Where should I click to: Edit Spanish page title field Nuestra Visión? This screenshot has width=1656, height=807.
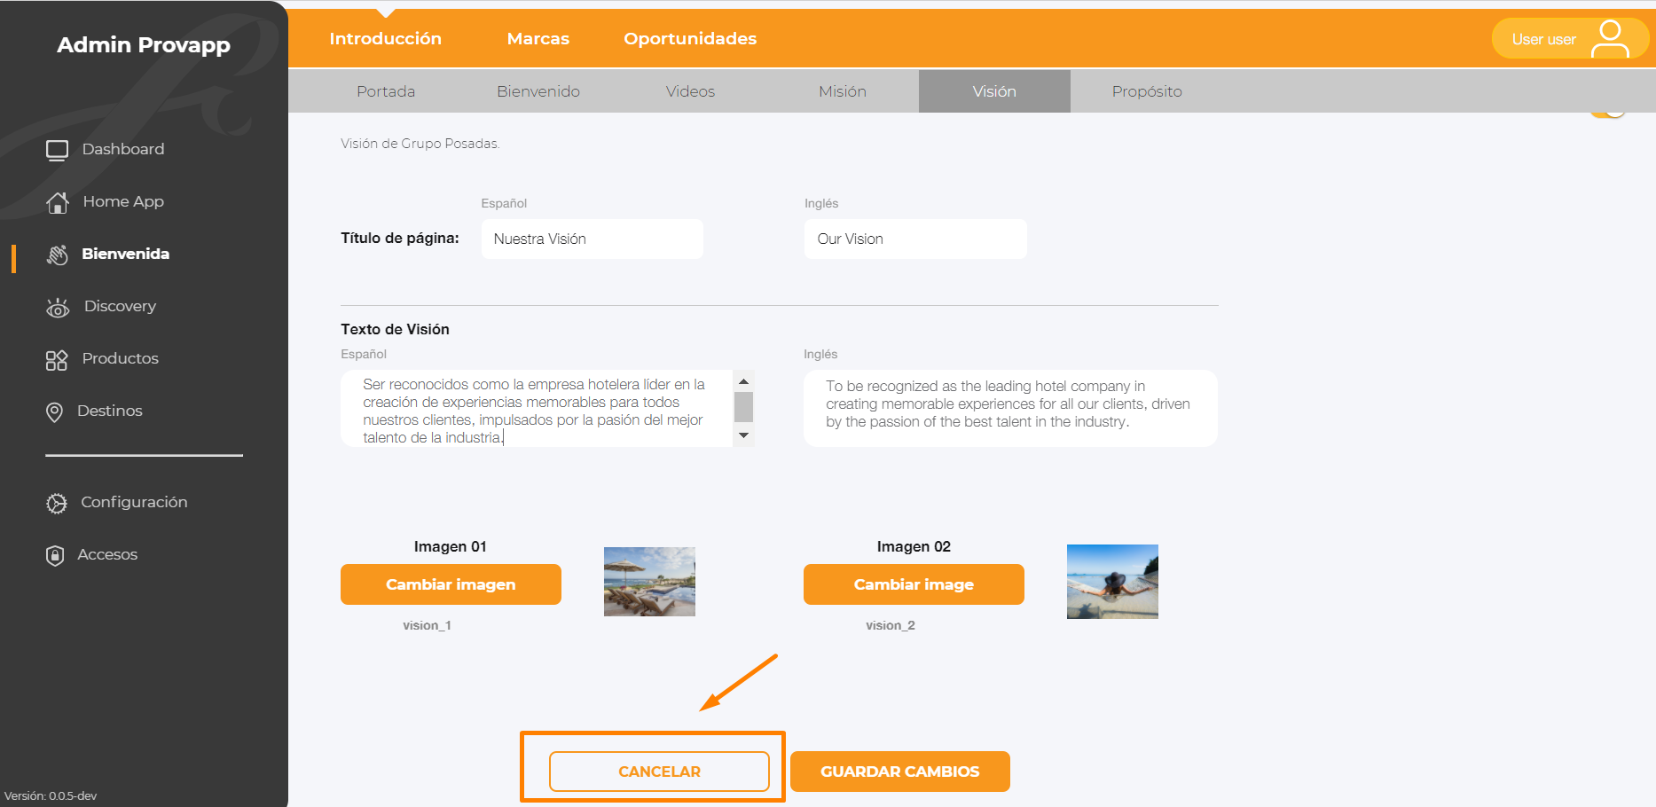pyautogui.click(x=593, y=239)
